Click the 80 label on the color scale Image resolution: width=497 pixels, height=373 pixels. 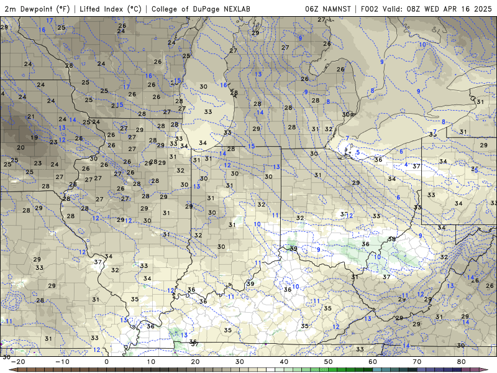(462, 362)
